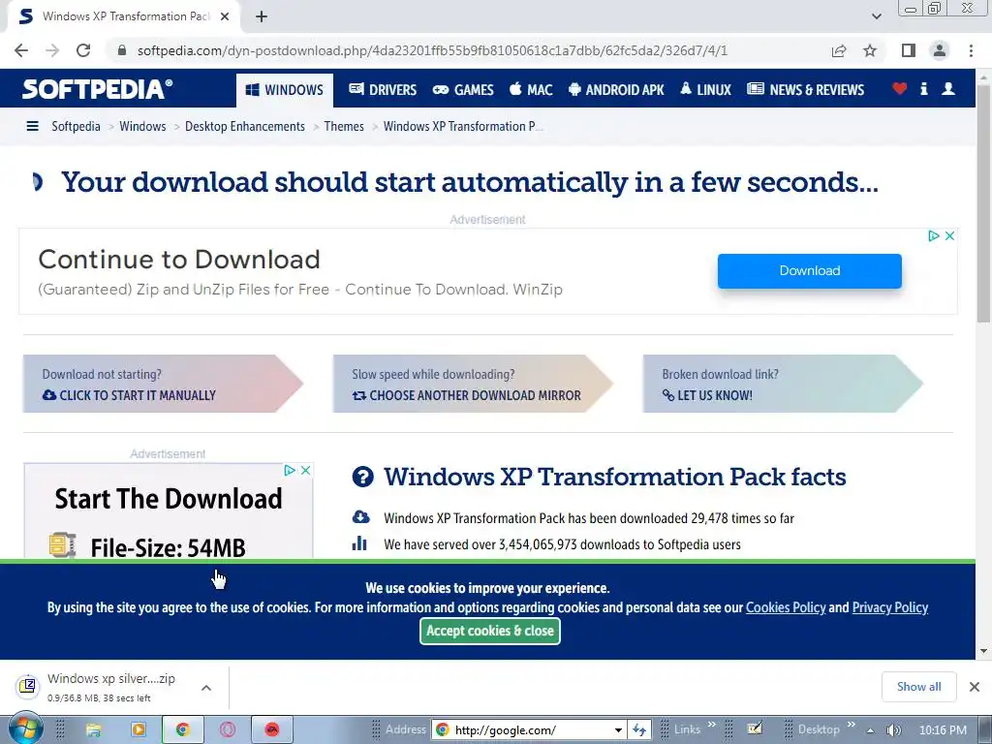992x744 pixels.
Task: Toggle the browser side panel
Action: 909,50
